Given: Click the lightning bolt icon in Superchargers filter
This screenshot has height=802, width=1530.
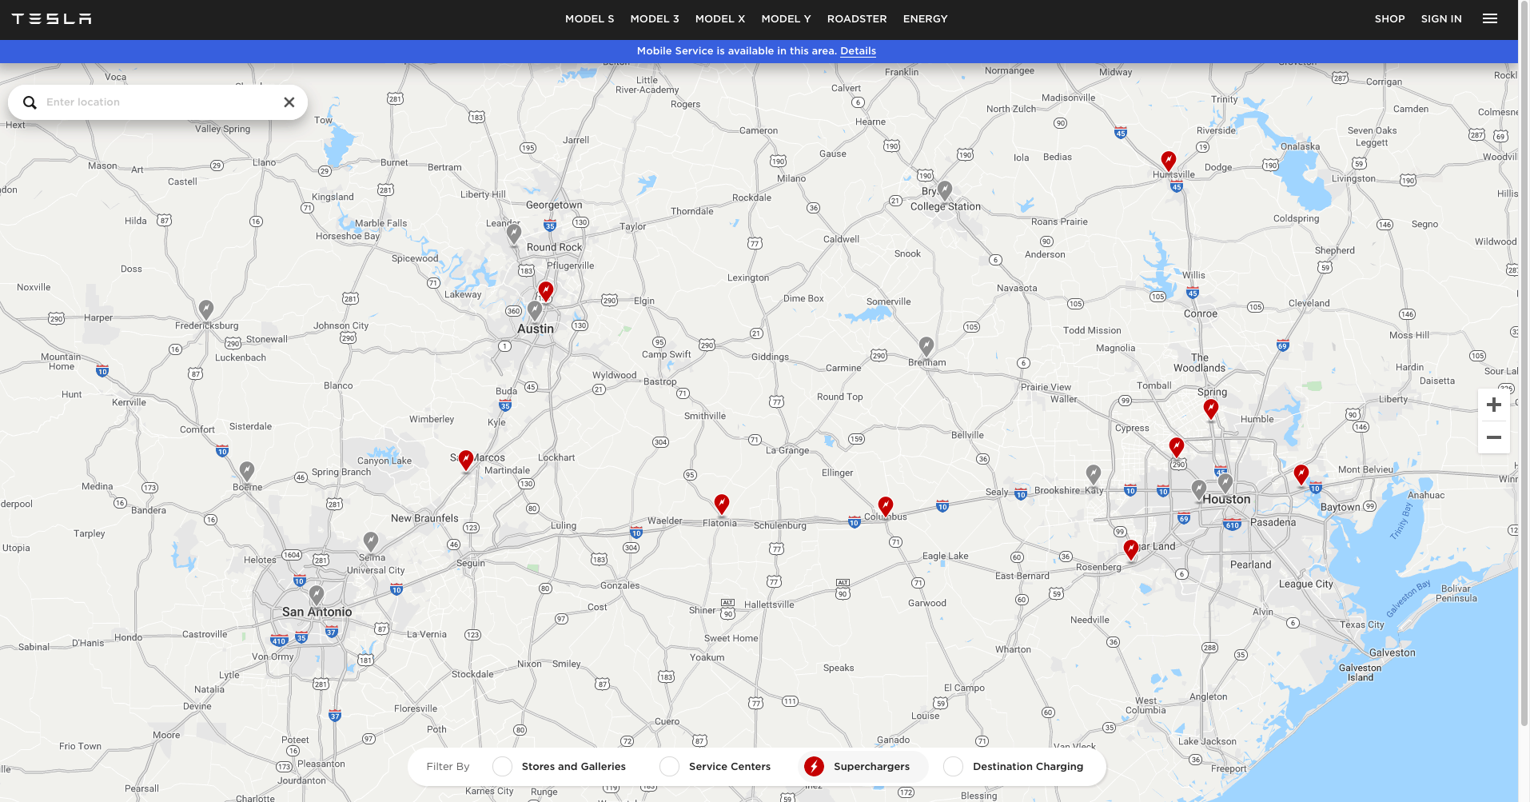Looking at the screenshot, I should point(814,766).
